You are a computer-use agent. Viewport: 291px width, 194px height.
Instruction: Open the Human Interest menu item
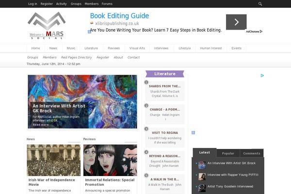click(211, 48)
